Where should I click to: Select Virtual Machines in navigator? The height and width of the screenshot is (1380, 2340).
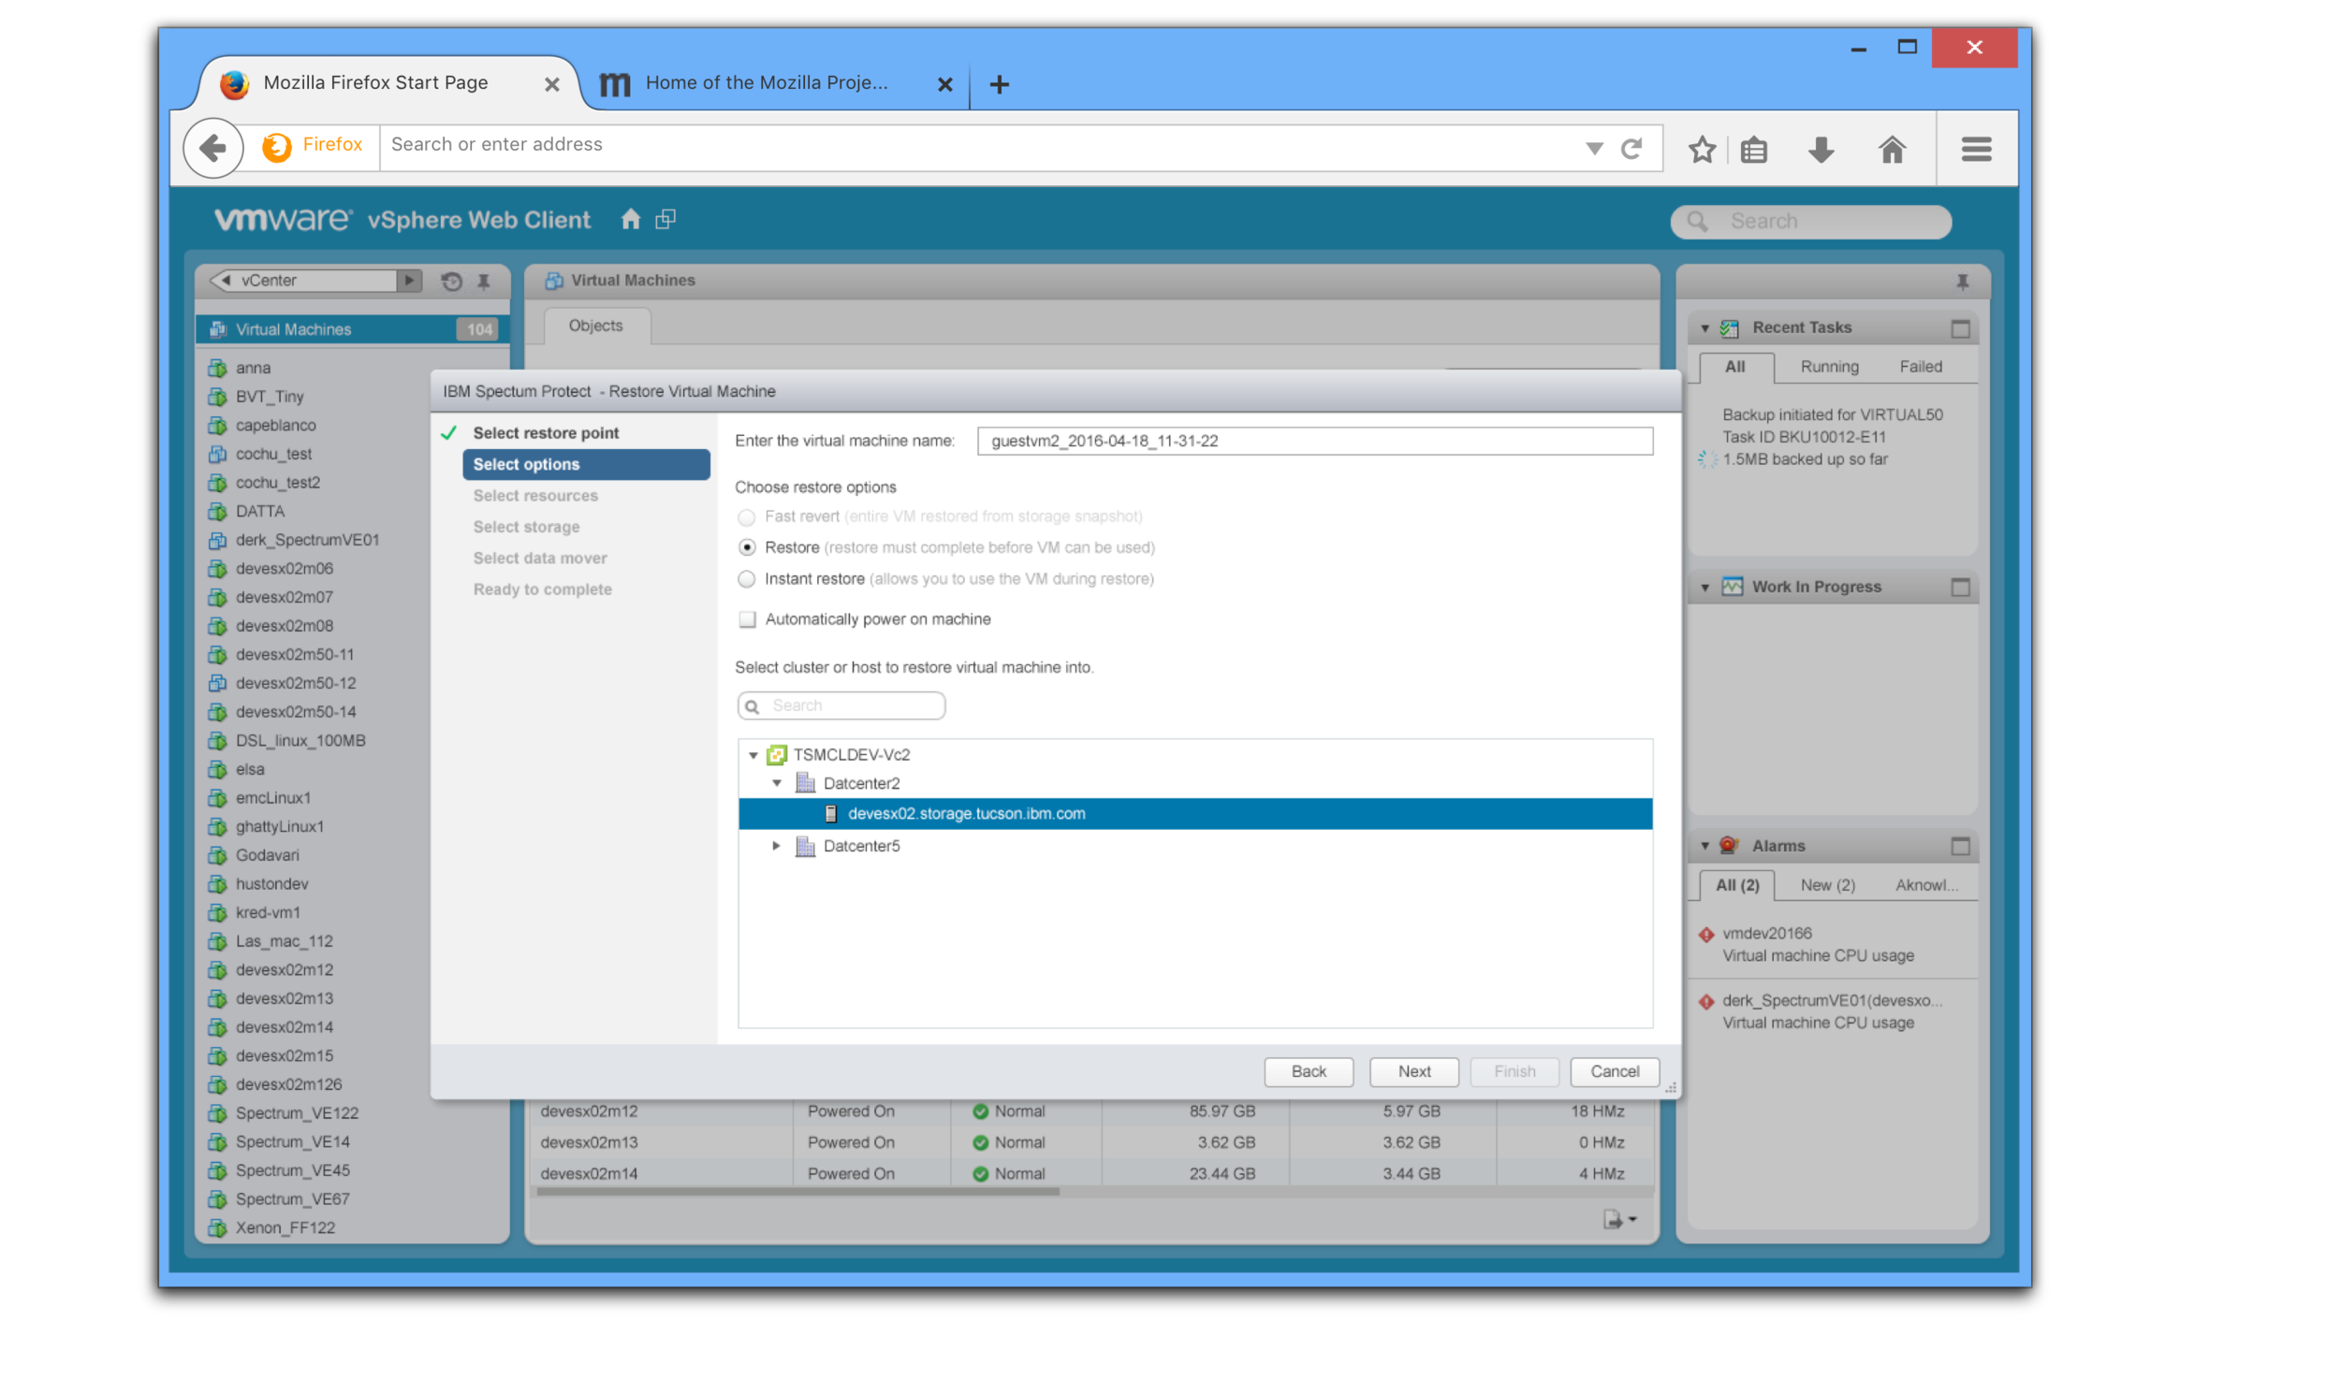[x=352, y=329]
